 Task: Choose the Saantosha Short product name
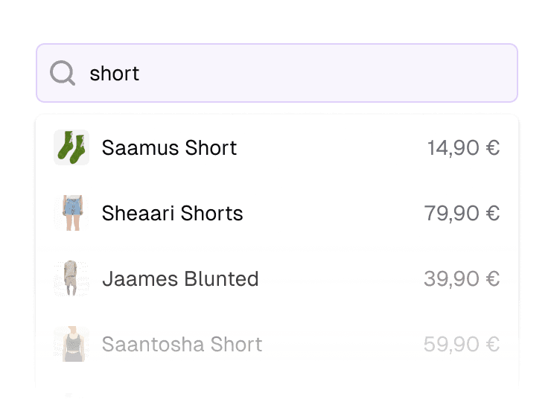click(182, 344)
